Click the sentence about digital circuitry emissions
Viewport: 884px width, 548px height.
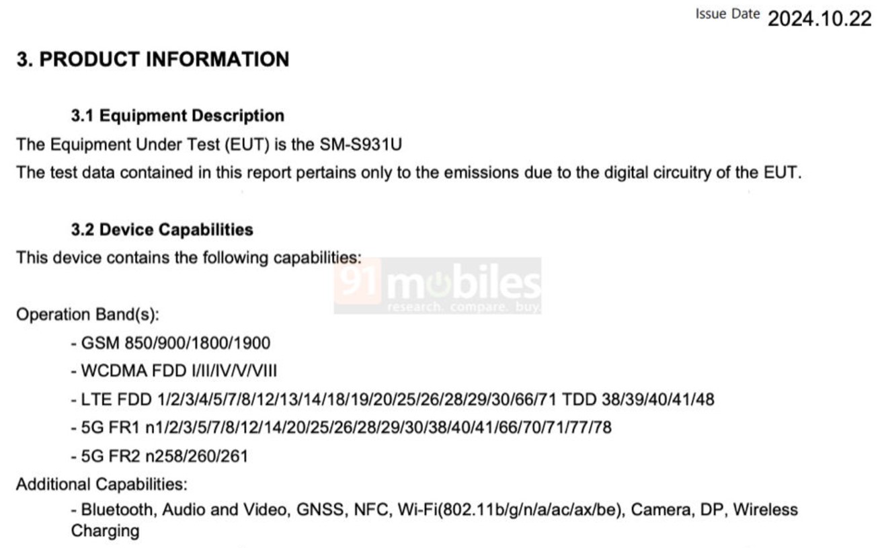409,172
